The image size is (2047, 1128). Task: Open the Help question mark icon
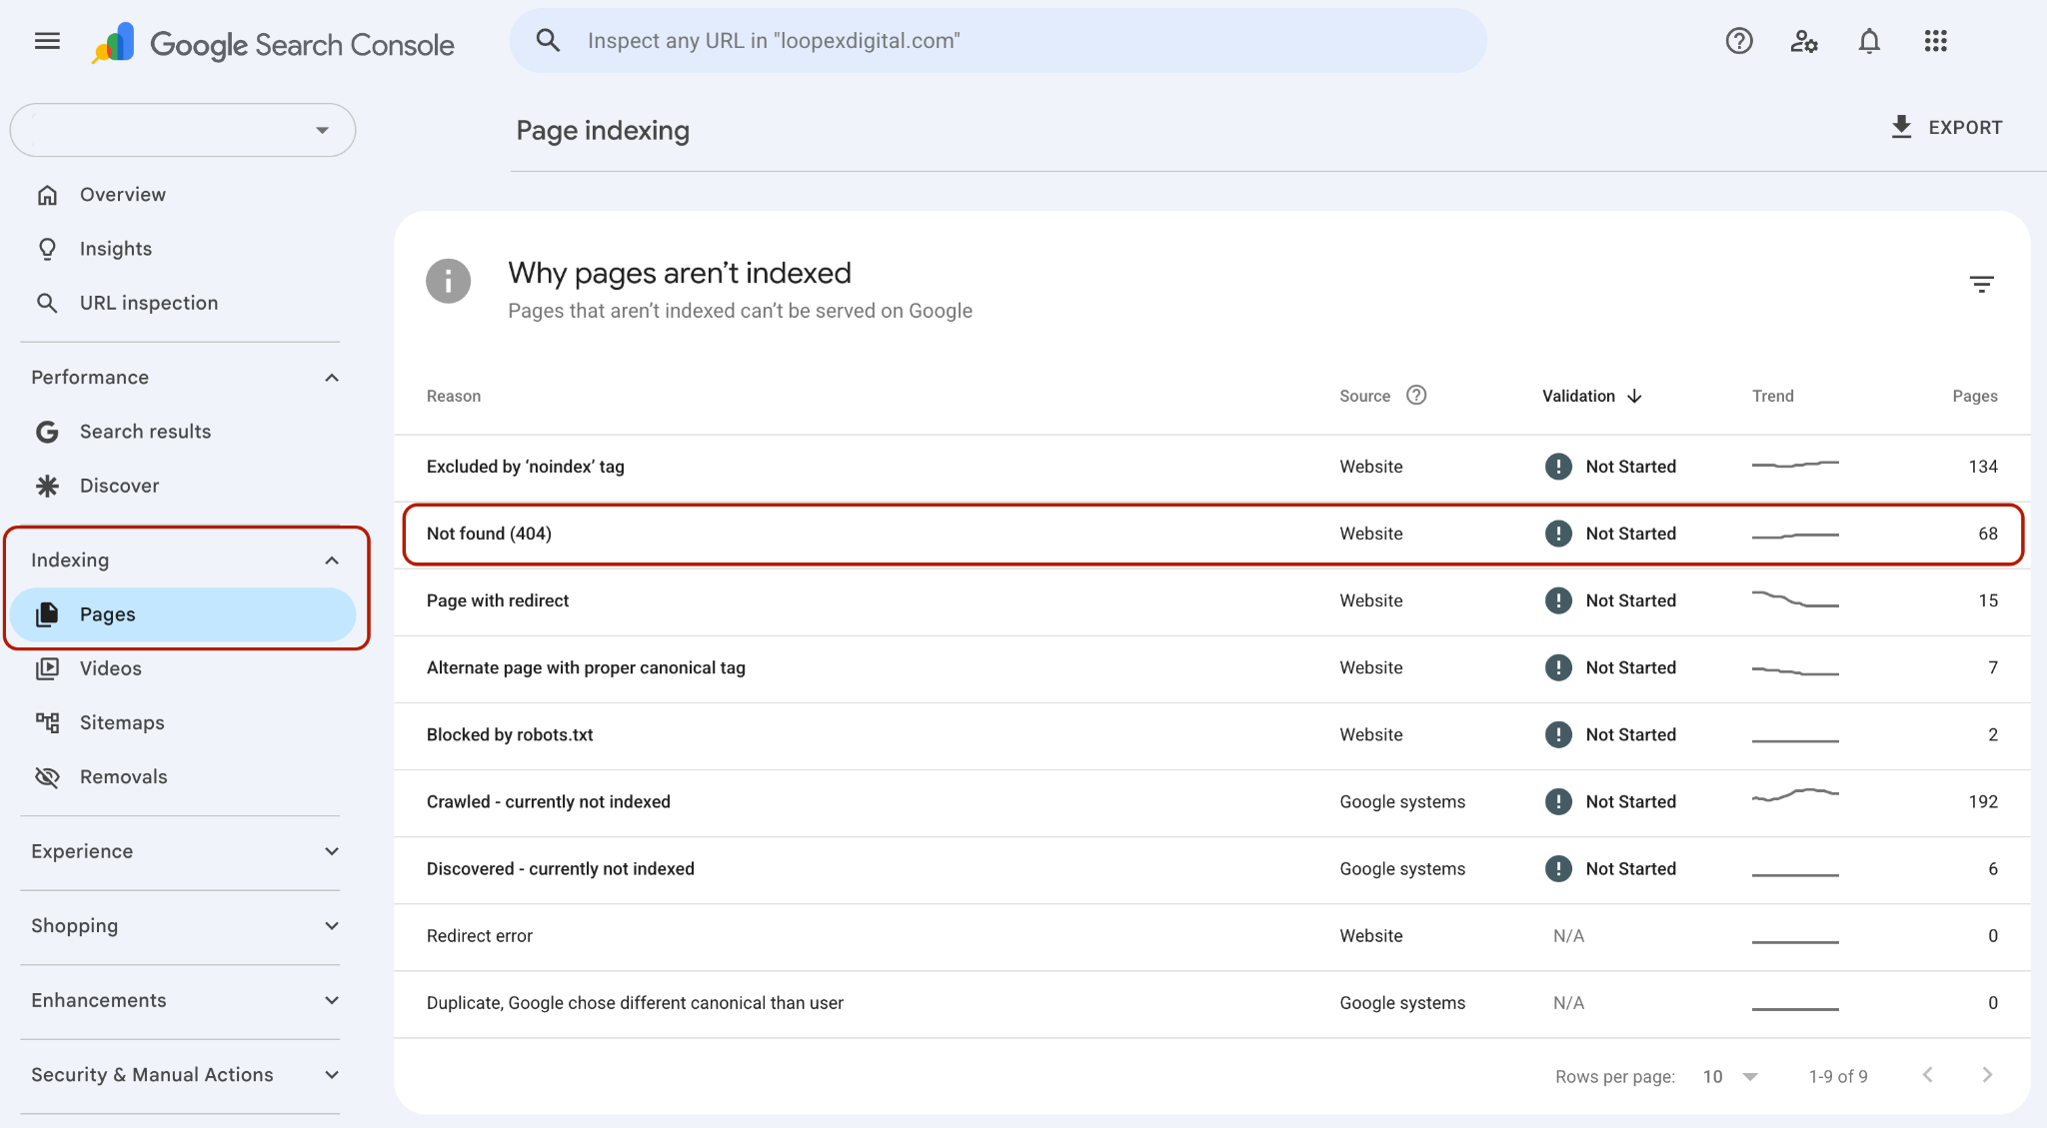(x=1739, y=41)
